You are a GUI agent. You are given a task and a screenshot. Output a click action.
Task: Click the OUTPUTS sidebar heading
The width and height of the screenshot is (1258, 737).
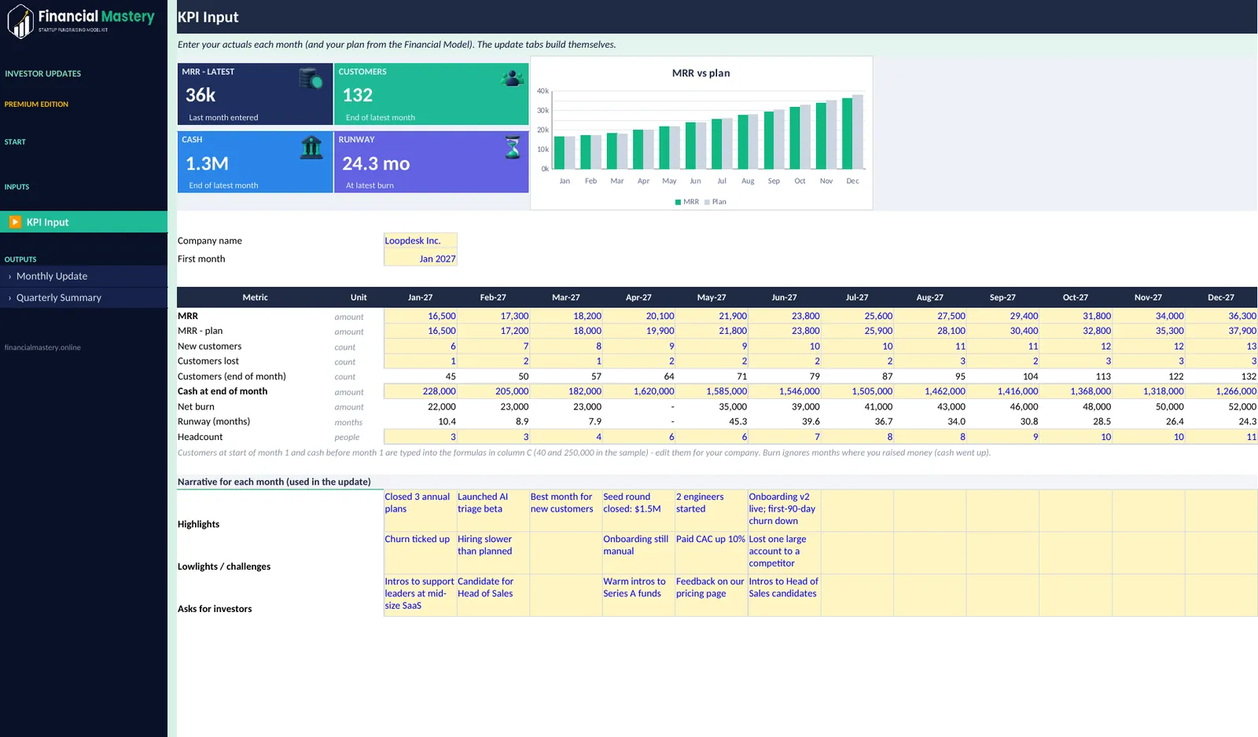[20, 259]
